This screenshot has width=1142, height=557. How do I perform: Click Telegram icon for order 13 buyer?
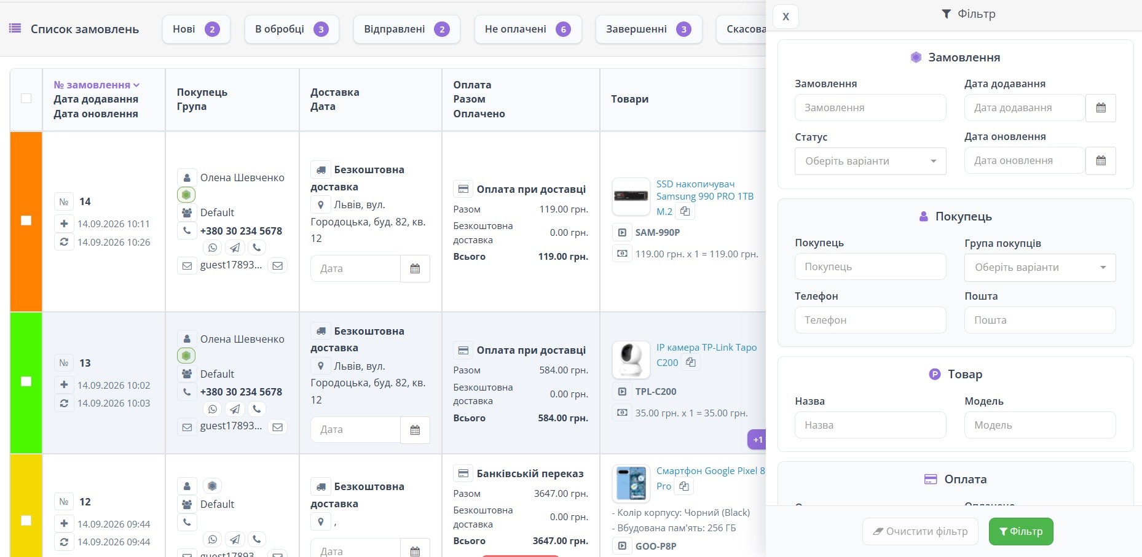point(235,409)
